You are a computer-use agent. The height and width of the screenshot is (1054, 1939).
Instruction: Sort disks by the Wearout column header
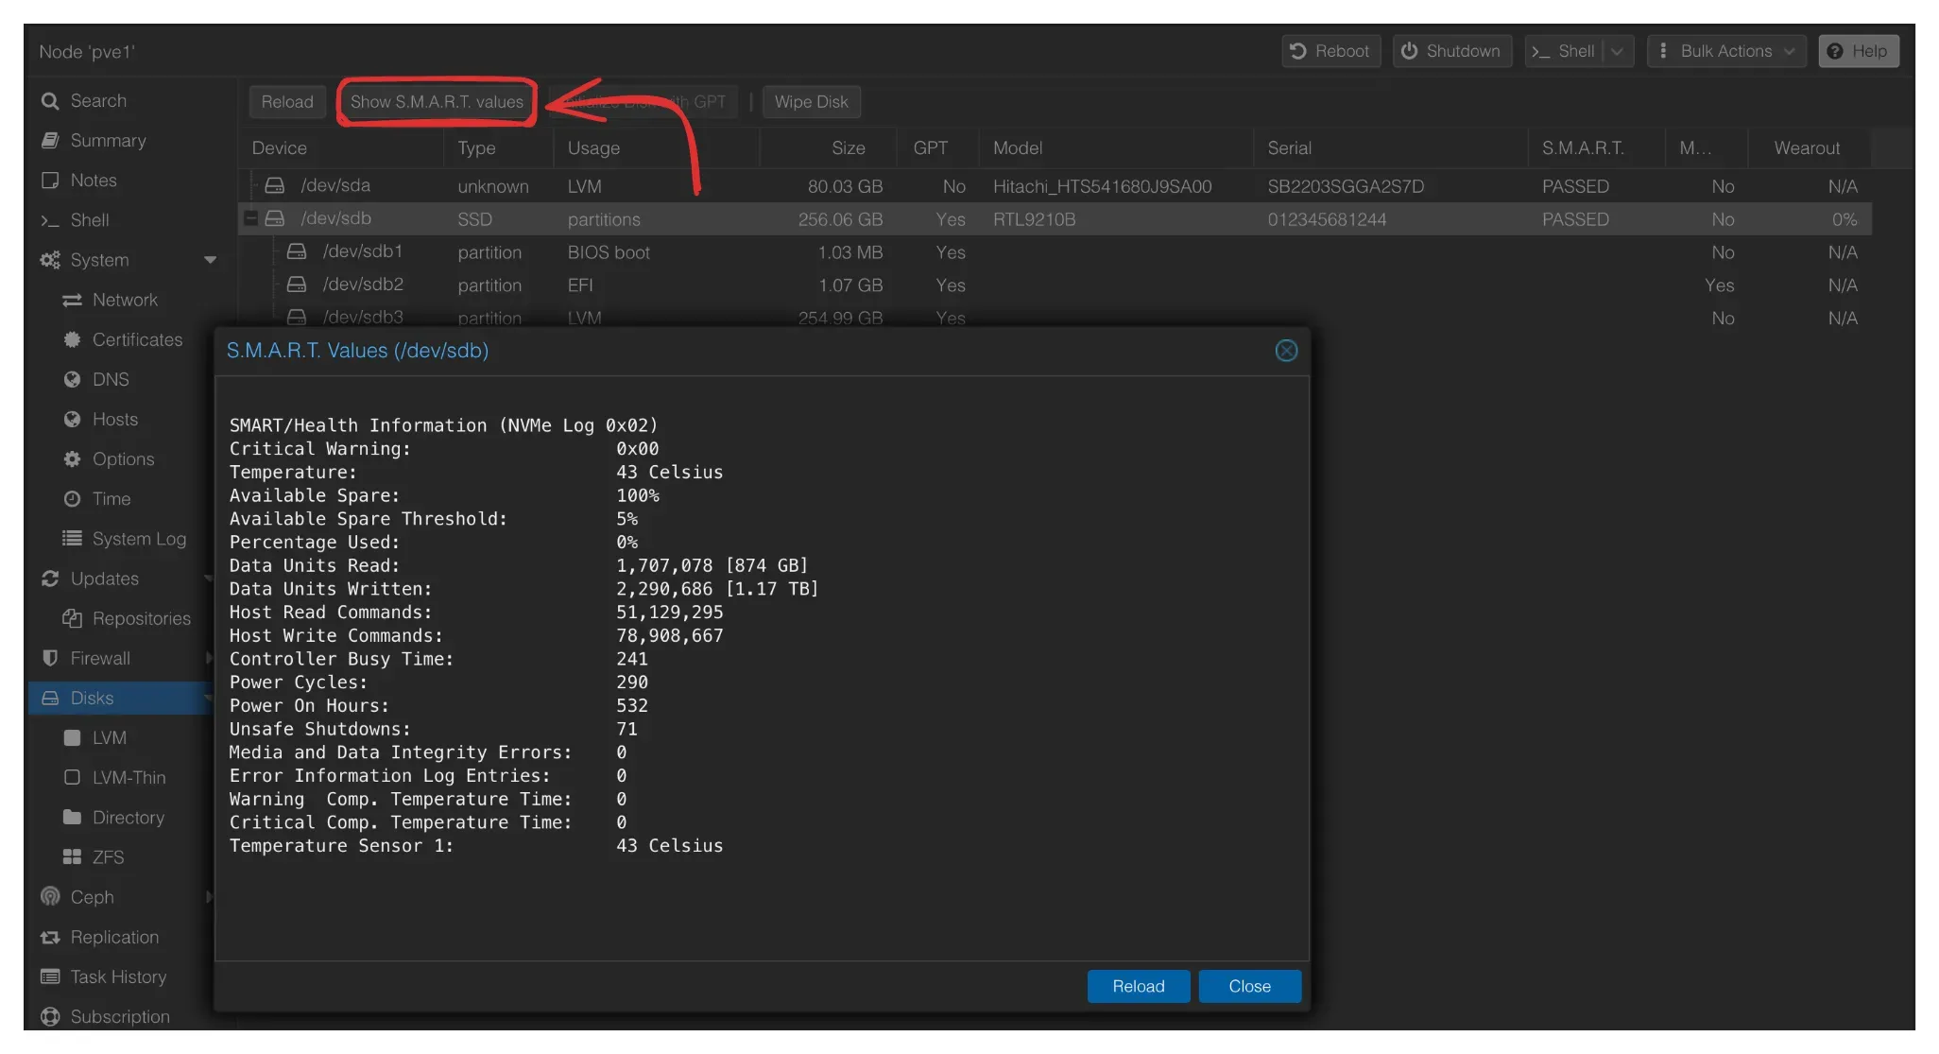click(1807, 148)
